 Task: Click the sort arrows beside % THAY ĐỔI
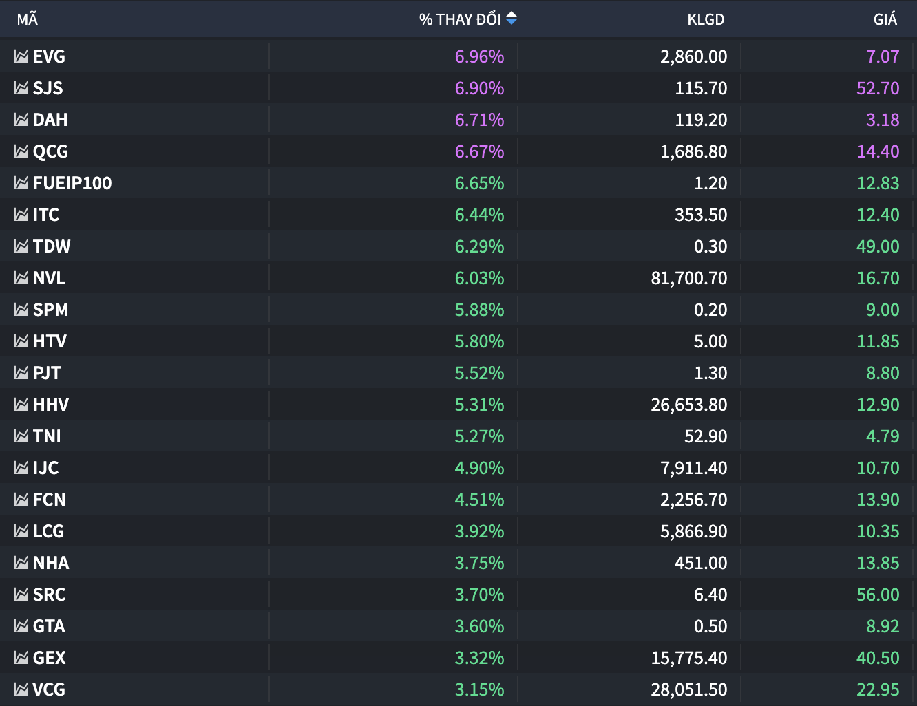[512, 19]
